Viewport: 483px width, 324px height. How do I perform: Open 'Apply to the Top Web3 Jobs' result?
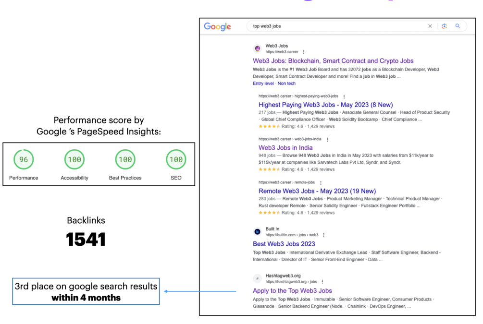pyautogui.click(x=292, y=291)
